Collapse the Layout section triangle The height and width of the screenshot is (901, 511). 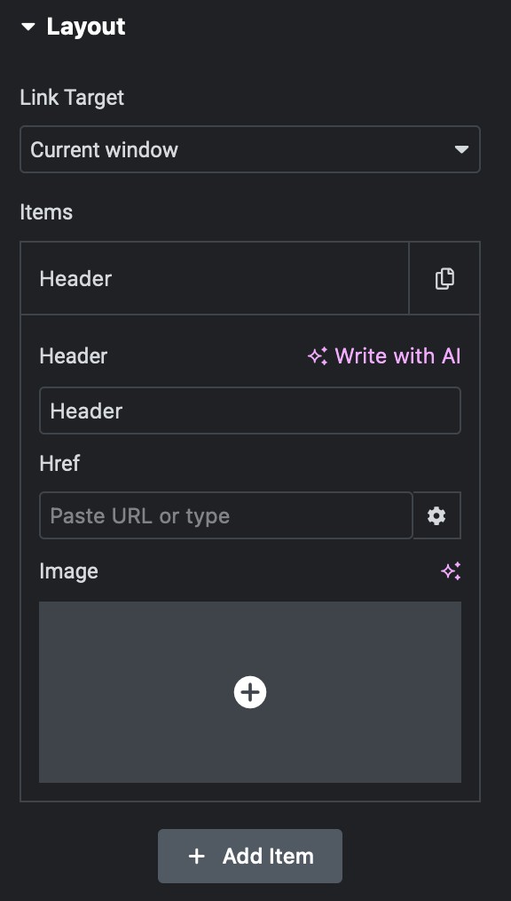28,27
